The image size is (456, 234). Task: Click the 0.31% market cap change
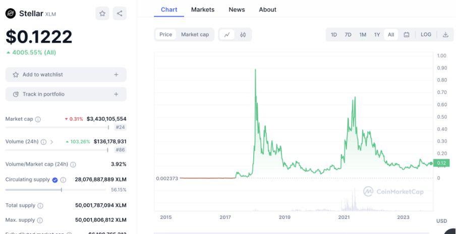[74, 119]
